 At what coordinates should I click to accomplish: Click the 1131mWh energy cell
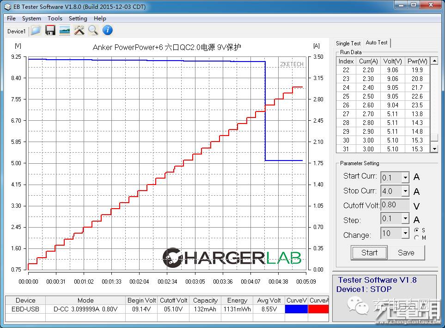pos(237,309)
